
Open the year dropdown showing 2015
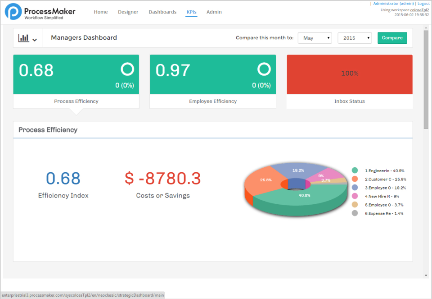355,38
